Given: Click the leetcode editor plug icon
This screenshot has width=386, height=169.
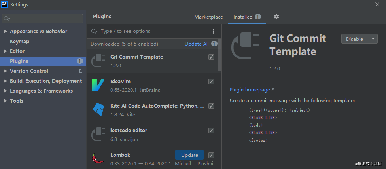Looking at the screenshot, I should [x=98, y=134].
